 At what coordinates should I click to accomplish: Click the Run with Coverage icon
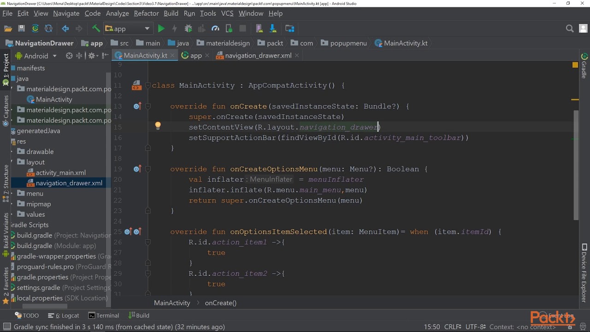(x=202, y=29)
